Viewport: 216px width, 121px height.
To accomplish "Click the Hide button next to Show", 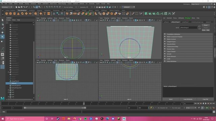I will (x=208, y=30).
